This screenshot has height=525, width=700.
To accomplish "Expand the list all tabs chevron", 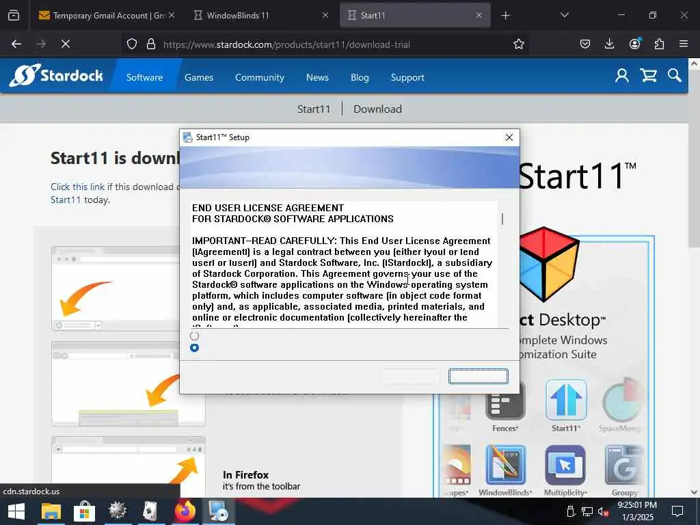I will pyautogui.click(x=564, y=15).
